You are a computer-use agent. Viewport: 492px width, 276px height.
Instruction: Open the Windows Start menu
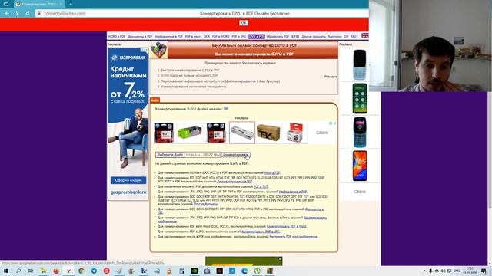tap(5, 271)
